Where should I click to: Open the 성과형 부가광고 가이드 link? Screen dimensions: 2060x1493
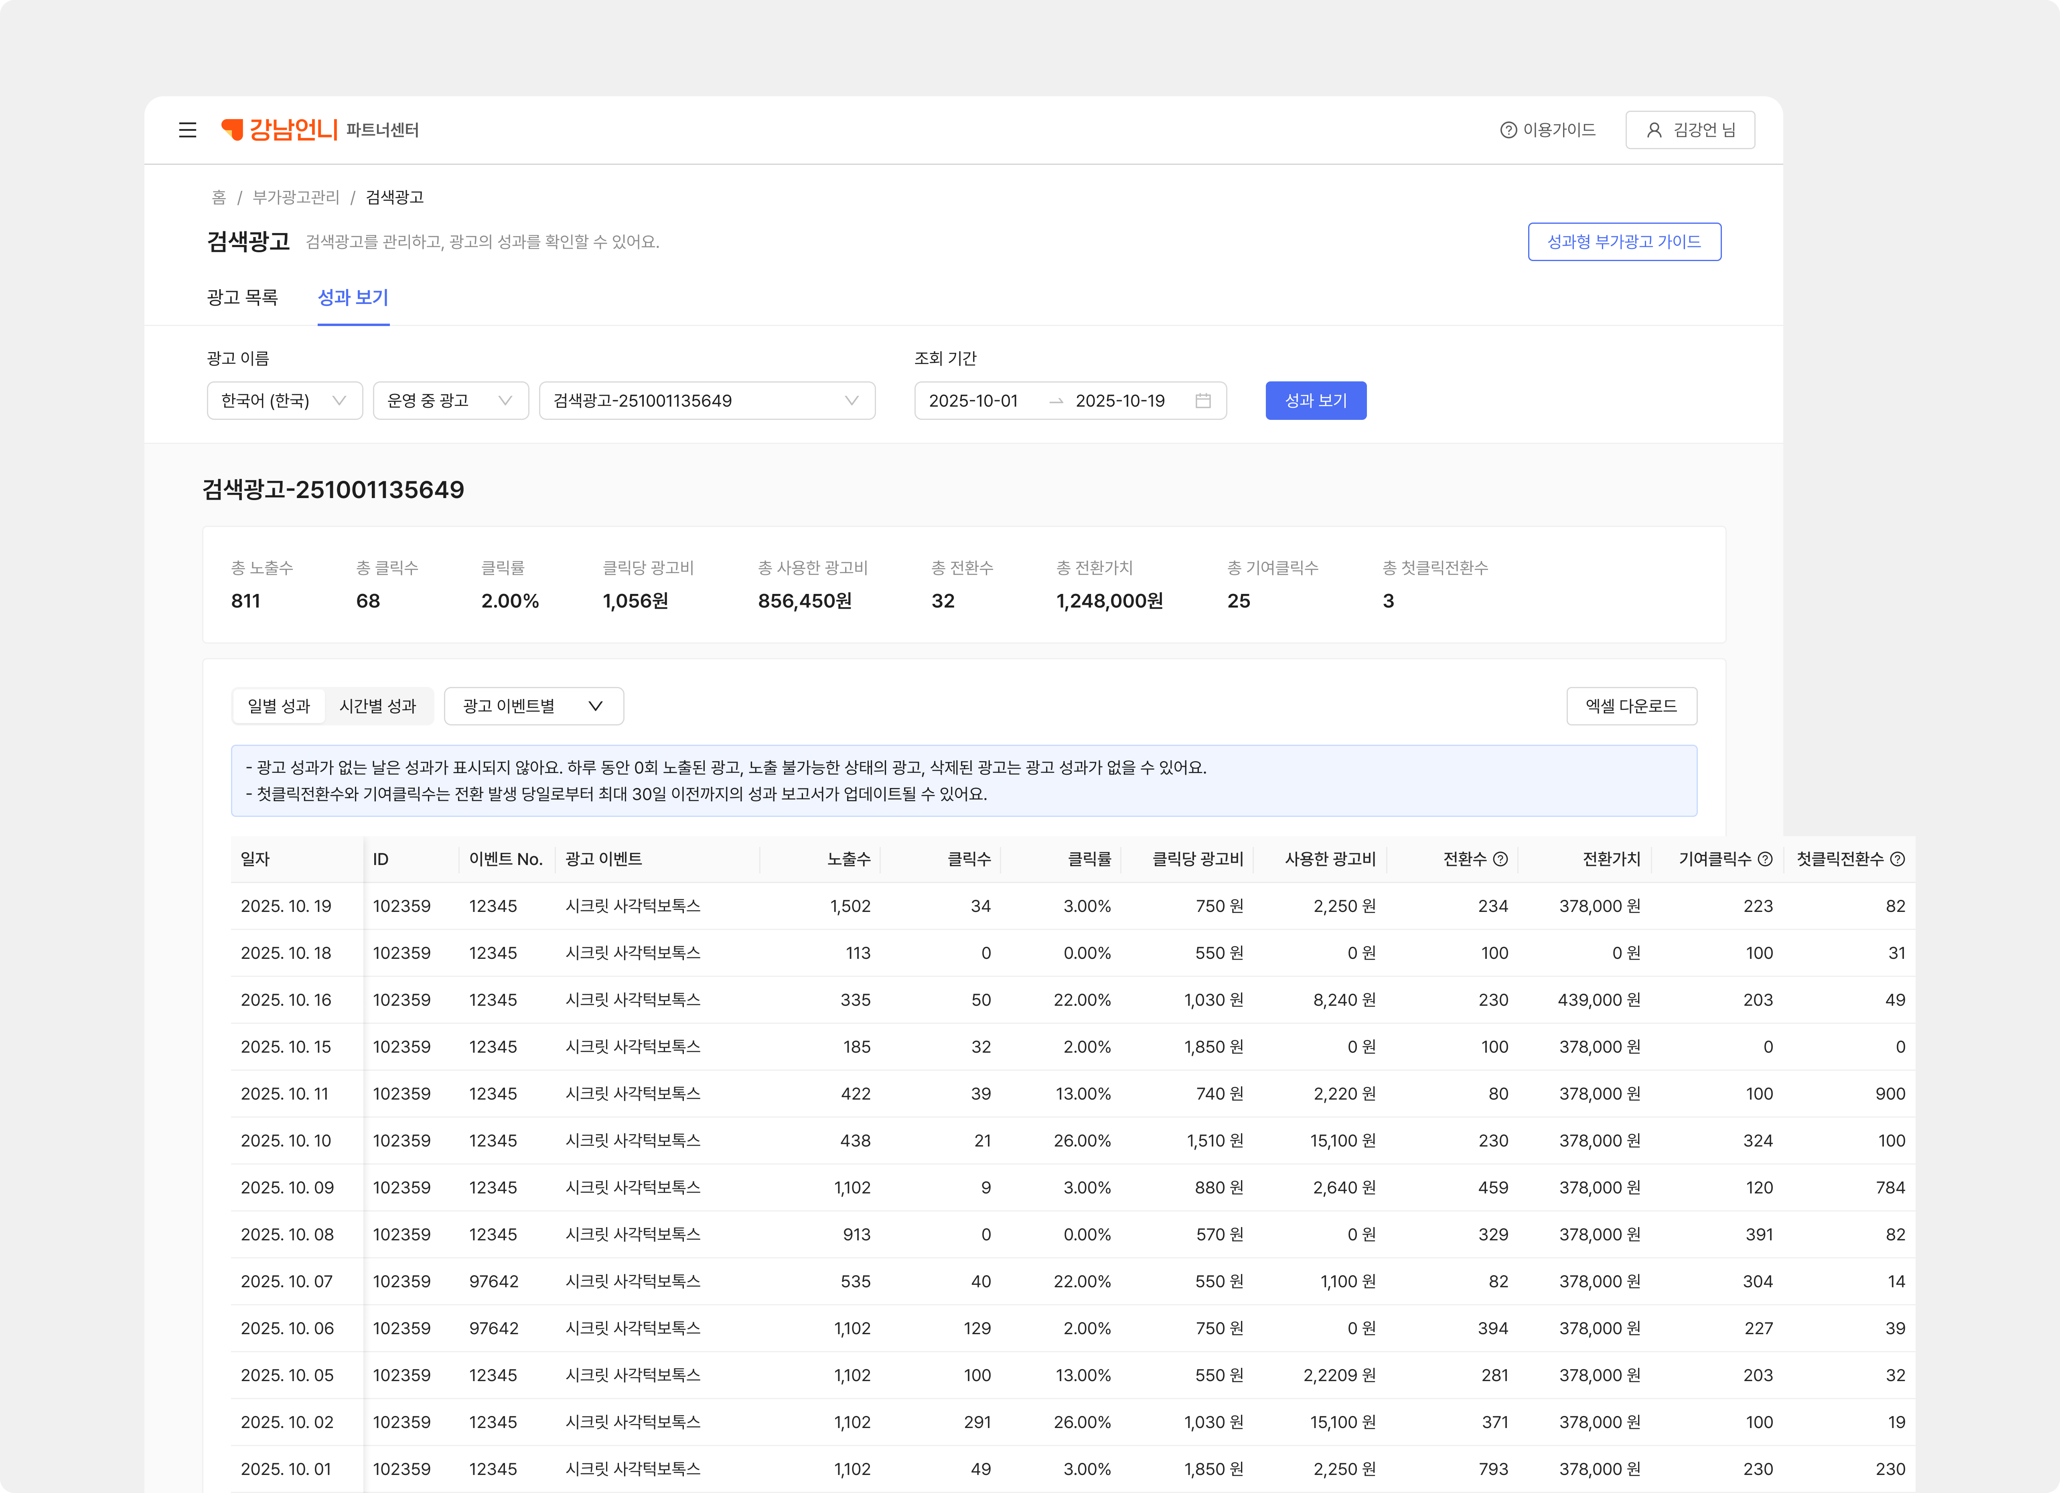(1624, 241)
